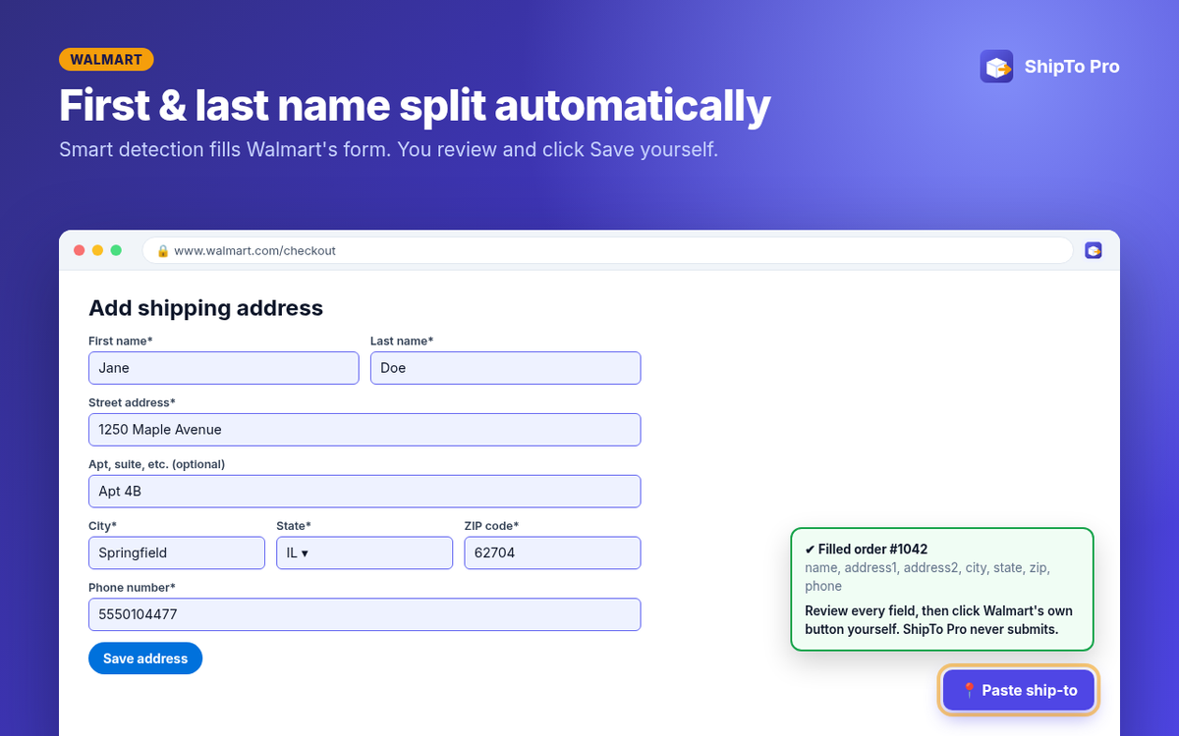
Task: Click the green maximize window dot
Action: pyautogui.click(x=116, y=250)
